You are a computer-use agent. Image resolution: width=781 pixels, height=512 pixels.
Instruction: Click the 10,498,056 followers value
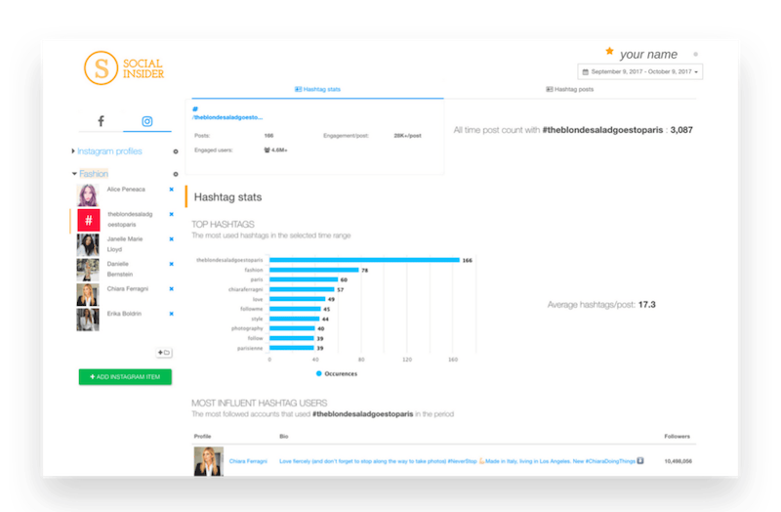click(678, 461)
